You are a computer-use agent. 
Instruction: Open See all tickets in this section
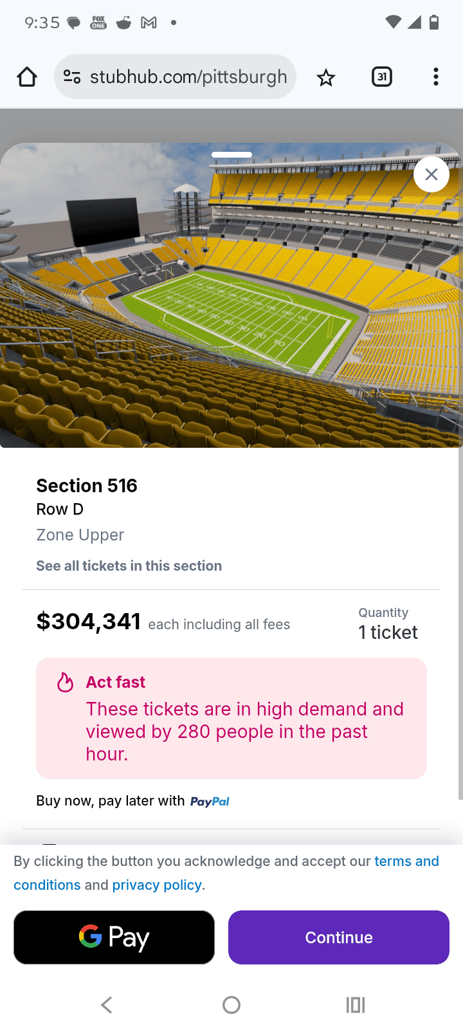click(129, 566)
